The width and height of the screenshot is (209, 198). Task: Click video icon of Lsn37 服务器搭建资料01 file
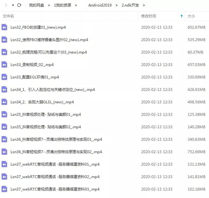[x=4, y=164]
